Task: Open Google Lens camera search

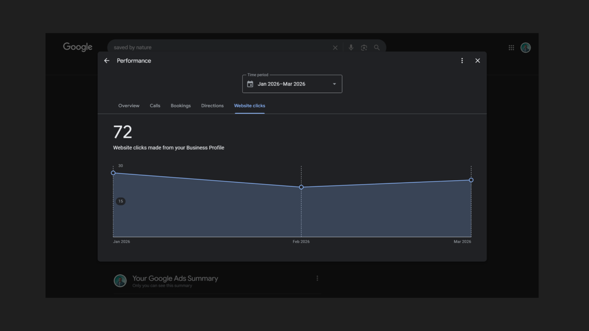Action: (x=364, y=47)
